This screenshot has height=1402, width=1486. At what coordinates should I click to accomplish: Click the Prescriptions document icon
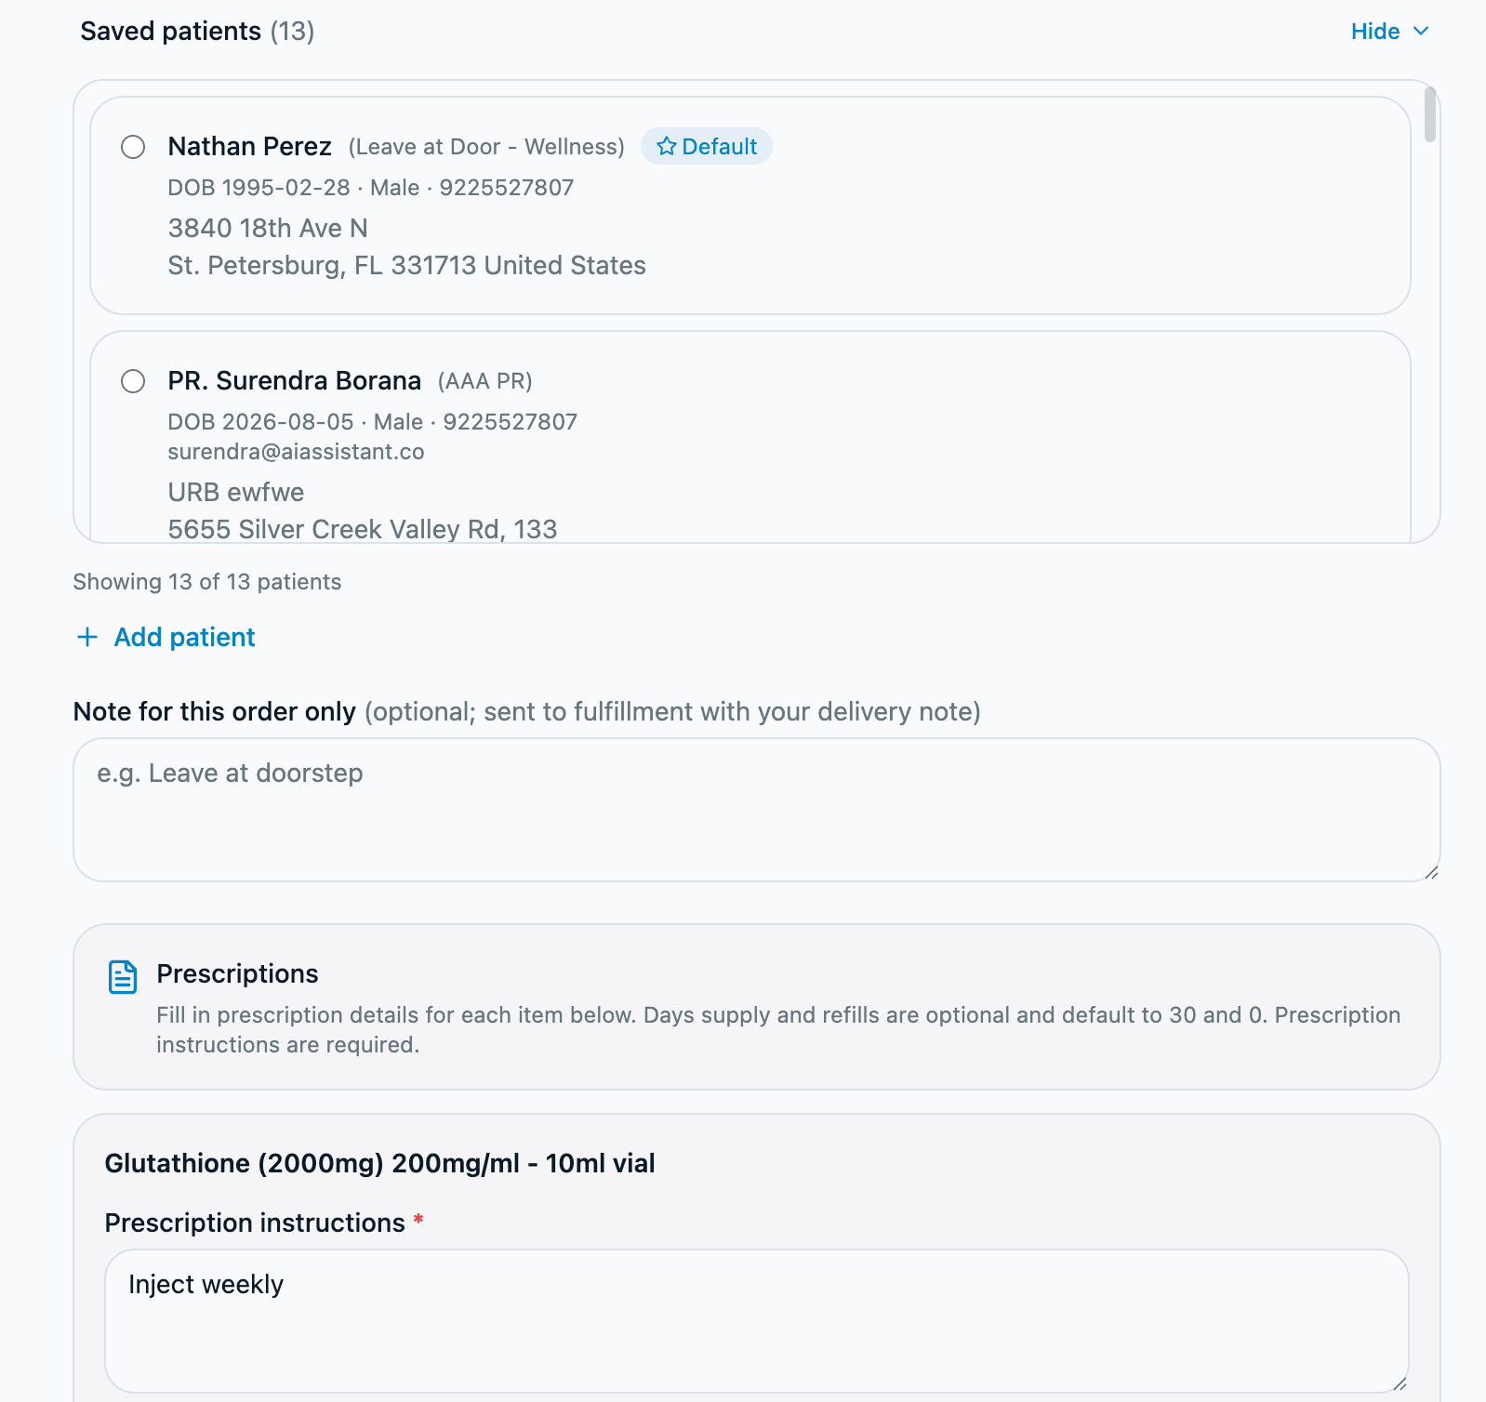coord(123,977)
